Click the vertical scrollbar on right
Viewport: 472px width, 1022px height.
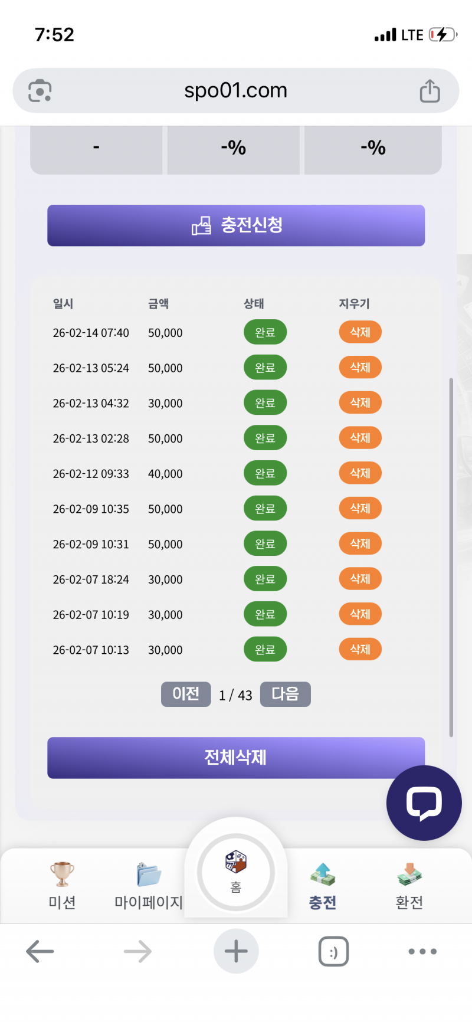[x=451, y=555]
